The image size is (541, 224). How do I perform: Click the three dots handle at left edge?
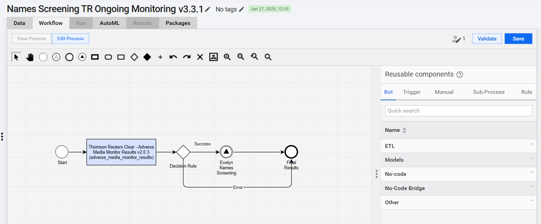coord(2,136)
